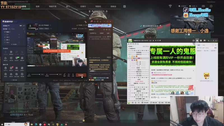Go to YY home icon tab
The width and height of the screenshot is (224, 126).
[197, 40]
